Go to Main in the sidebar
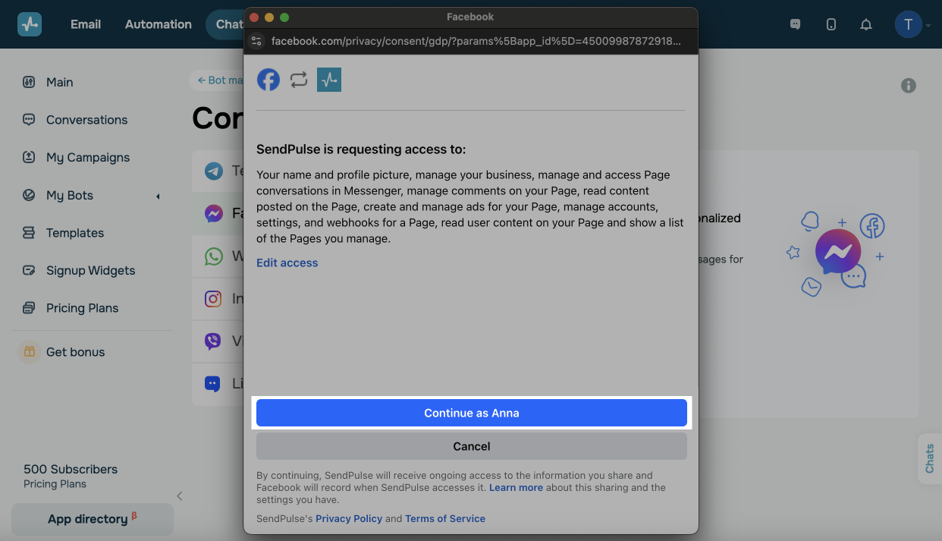942x541 pixels. coord(60,82)
